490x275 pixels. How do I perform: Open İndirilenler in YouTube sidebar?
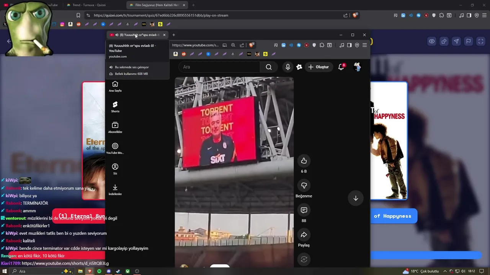click(115, 190)
